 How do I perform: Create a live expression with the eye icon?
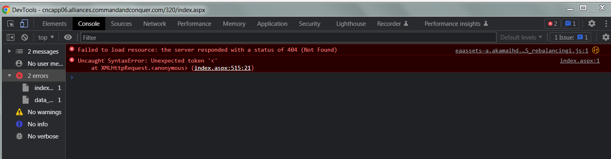click(x=68, y=37)
